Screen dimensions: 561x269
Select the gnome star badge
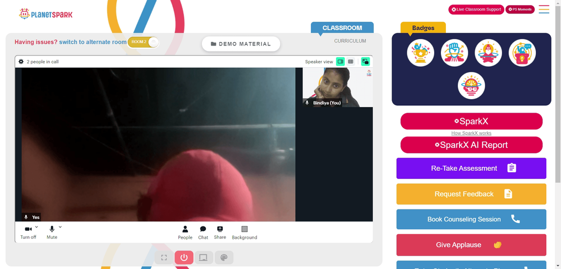pos(489,53)
